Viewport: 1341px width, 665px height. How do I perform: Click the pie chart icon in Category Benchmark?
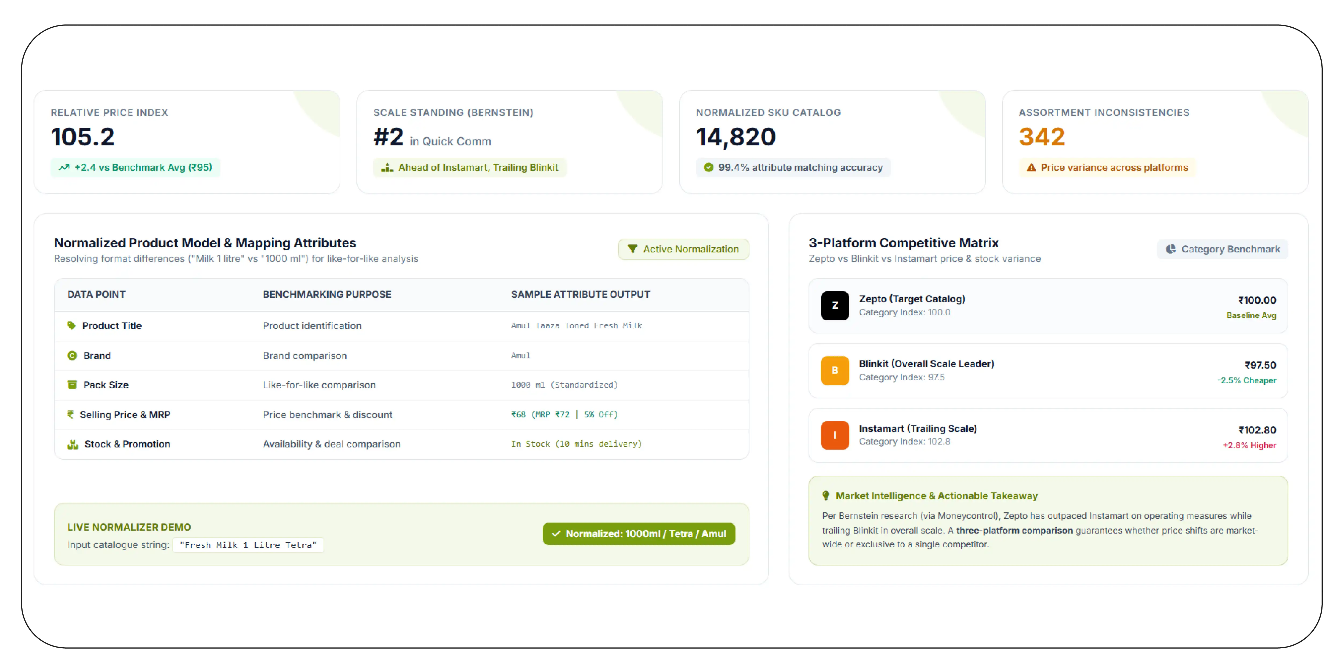pyautogui.click(x=1170, y=249)
